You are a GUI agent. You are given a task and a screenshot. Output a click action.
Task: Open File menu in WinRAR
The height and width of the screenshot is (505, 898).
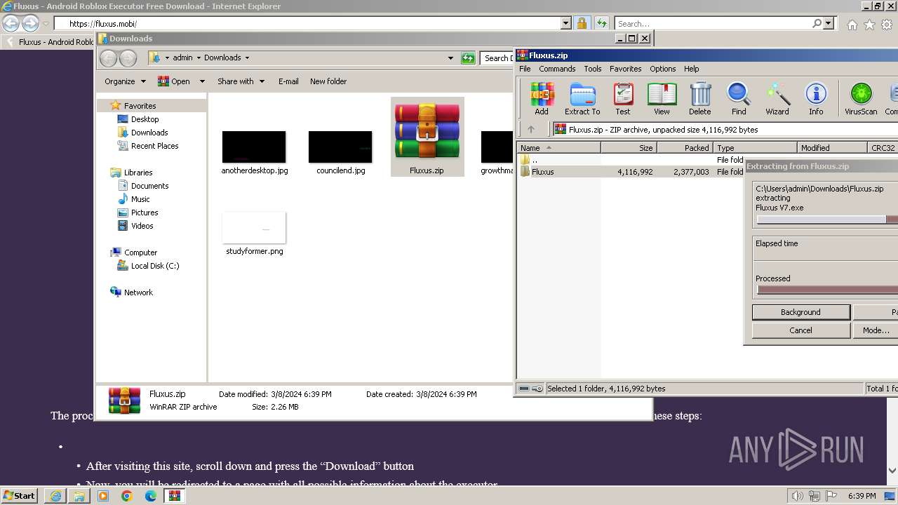(x=525, y=69)
